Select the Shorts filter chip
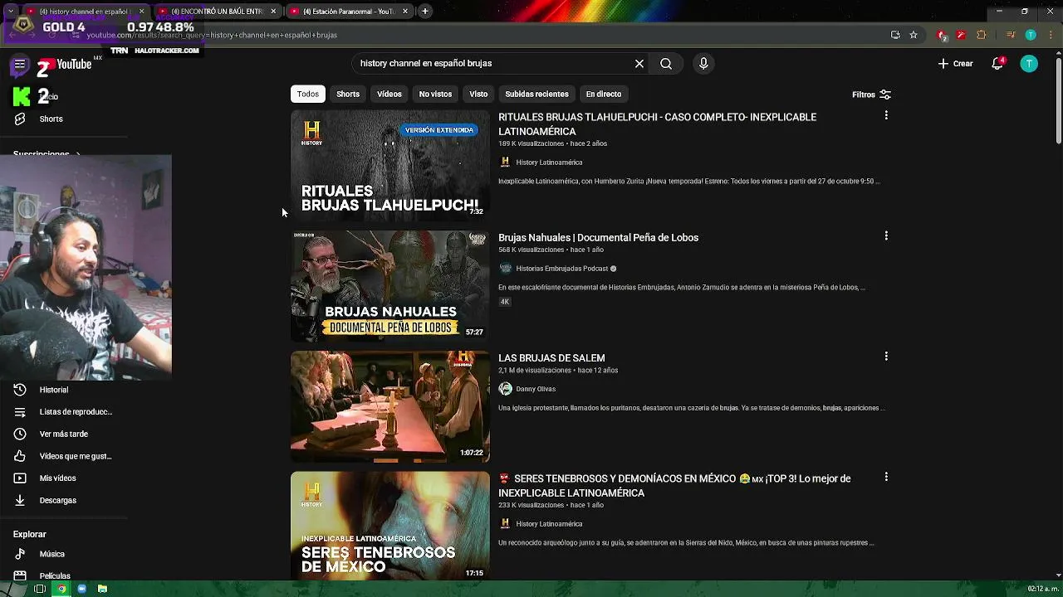The image size is (1063, 597). tap(348, 94)
